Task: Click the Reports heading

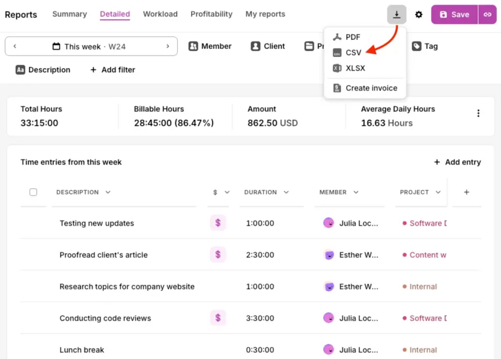Action: click(21, 15)
